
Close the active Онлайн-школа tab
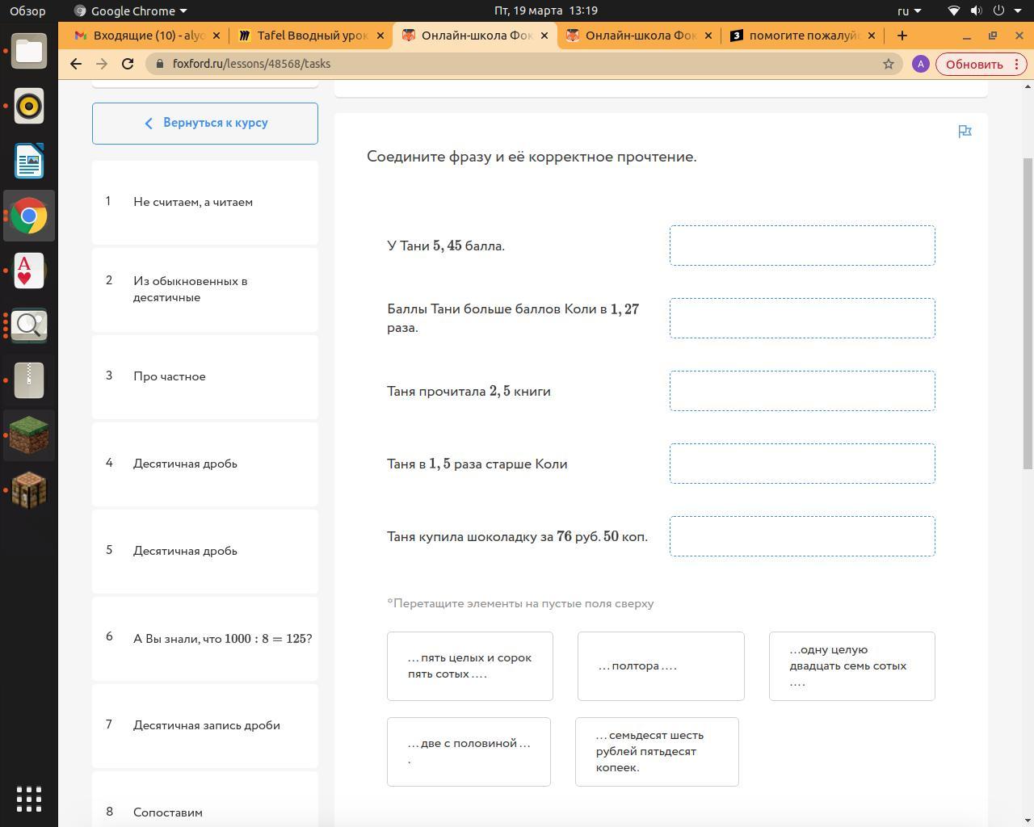pyautogui.click(x=544, y=36)
